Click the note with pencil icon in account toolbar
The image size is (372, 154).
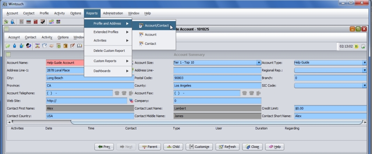coord(73,46)
